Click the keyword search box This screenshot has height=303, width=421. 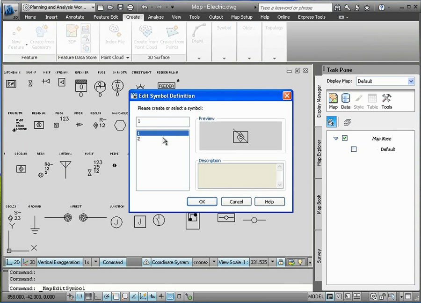[295, 8]
